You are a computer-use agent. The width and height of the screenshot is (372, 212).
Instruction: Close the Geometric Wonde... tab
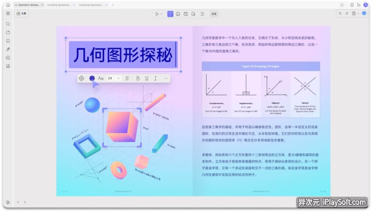tap(42, 5)
